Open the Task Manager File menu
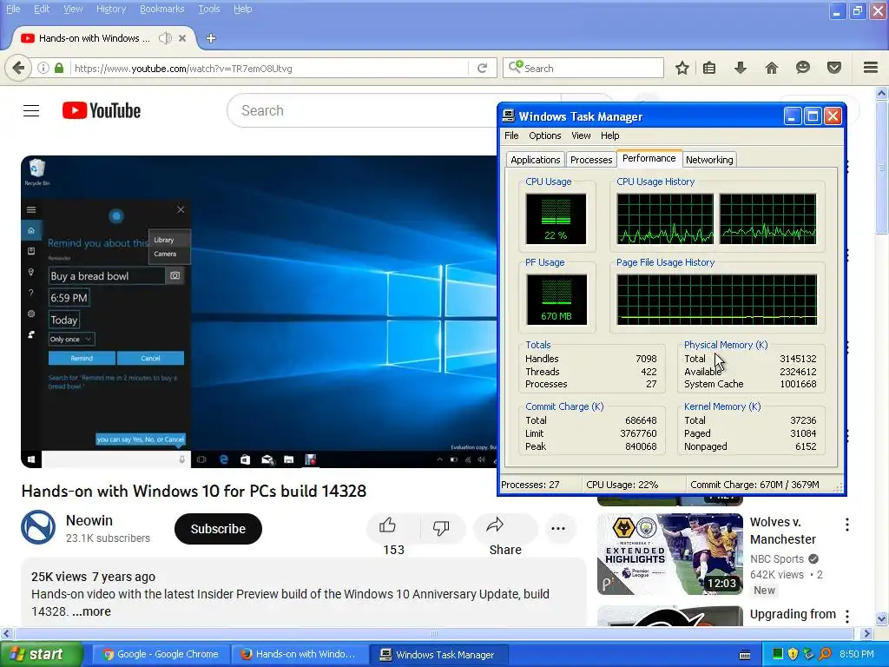889x667 pixels. (x=511, y=135)
